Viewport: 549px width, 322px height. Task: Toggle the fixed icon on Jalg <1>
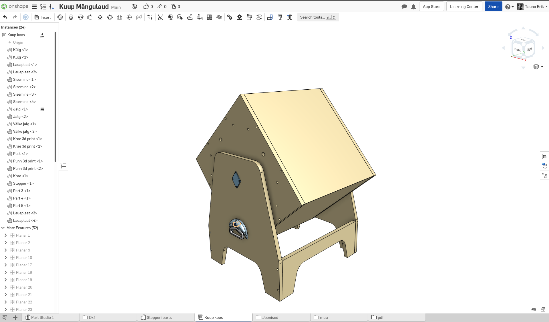[x=42, y=109]
